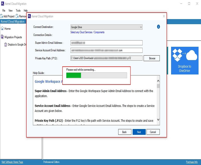The height and width of the screenshot is (165, 201).
Task: Click the Kernel logo in the dialog title
Action: (x=29, y=16)
